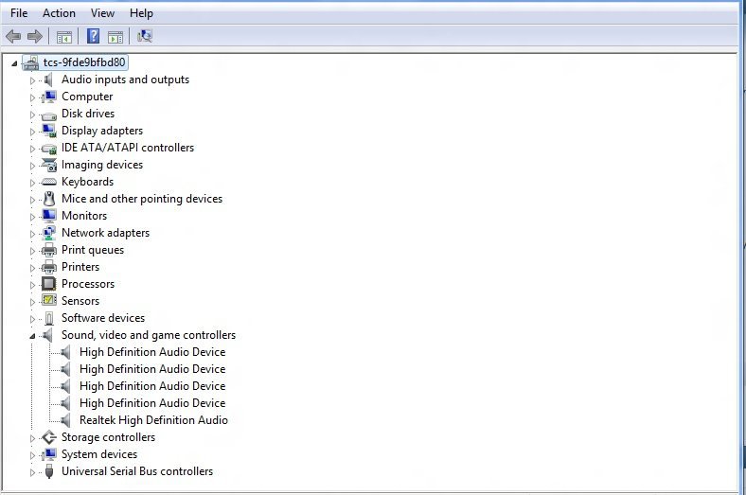The height and width of the screenshot is (495, 746).
Task: Open the Help menu
Action: pos(141,13)
